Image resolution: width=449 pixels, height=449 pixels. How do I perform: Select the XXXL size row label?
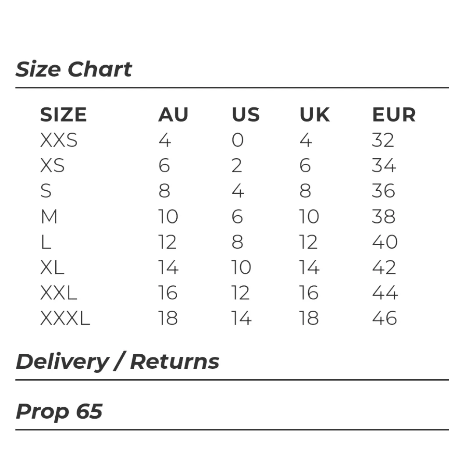point(65,318)
